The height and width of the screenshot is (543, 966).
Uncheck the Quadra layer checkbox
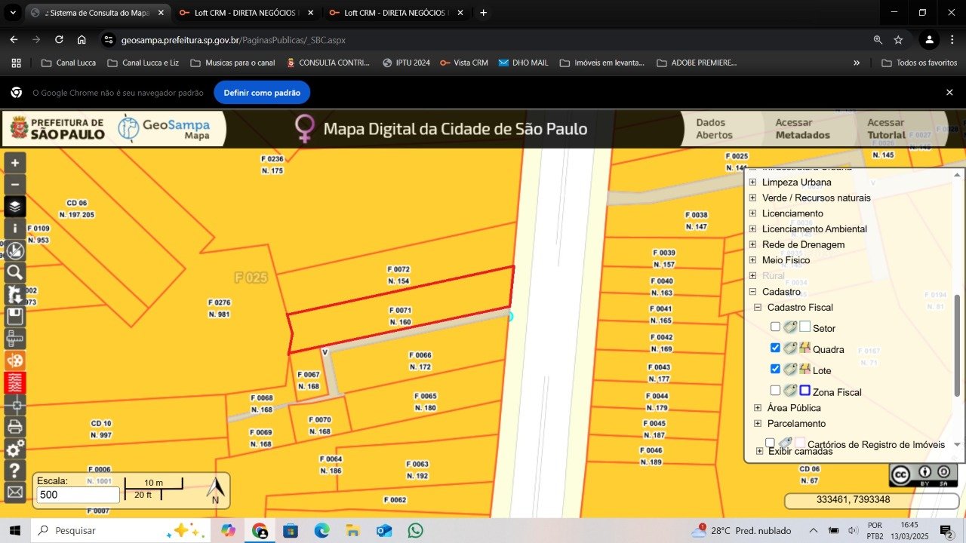point(775,348)
